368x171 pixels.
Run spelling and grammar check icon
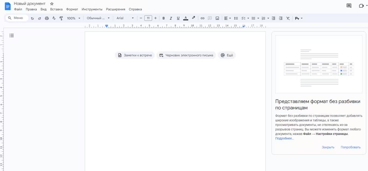pos(54,18)
